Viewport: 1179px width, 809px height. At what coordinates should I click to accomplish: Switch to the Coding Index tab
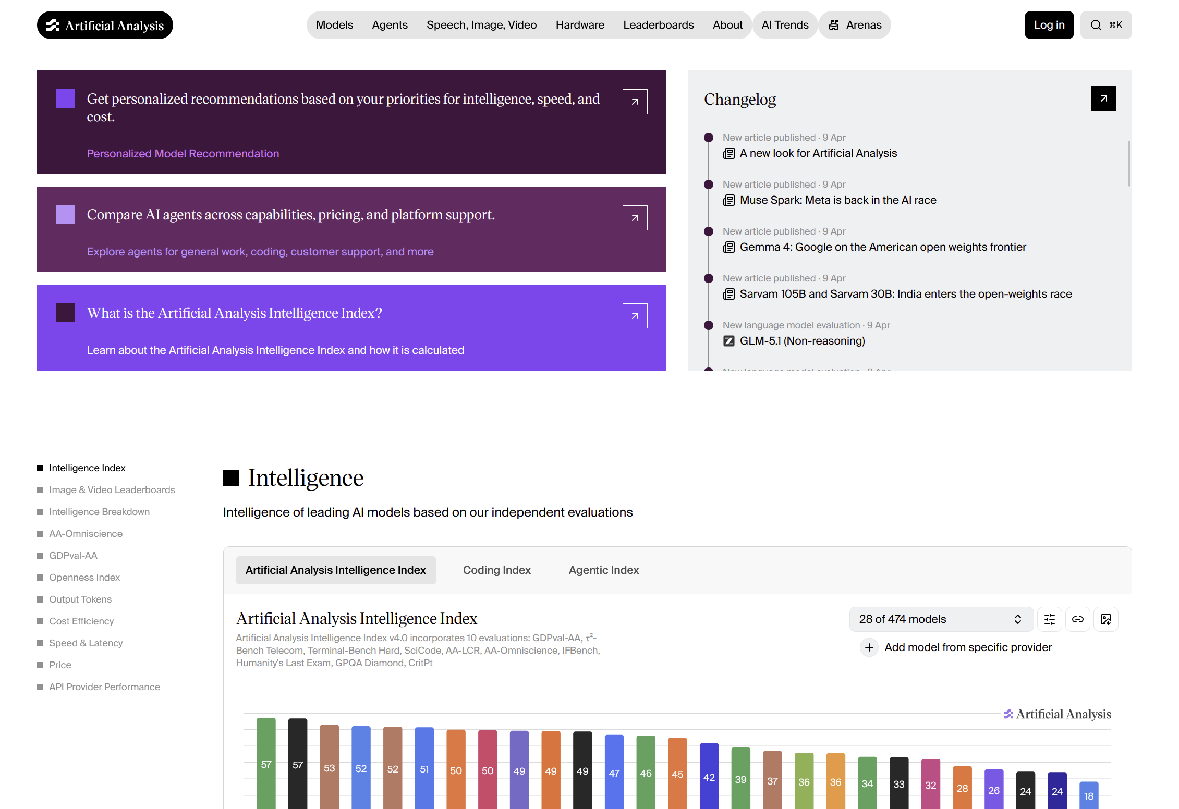click(496, 570)
